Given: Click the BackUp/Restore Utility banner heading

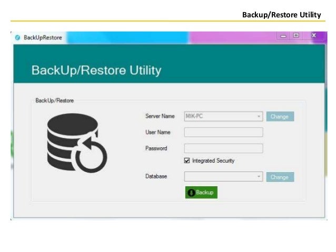Looking at the screenshot, I should pyautogui.click(x=96, y=70).
